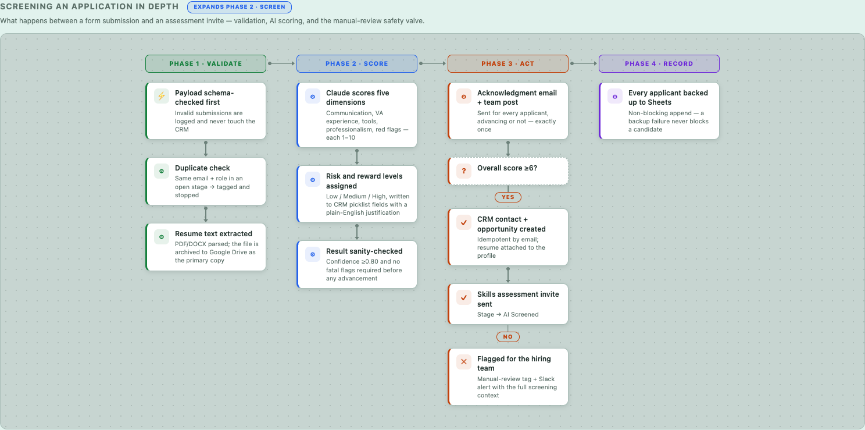Click the X icon on Flagged for hiring team card

pos(464,362)
